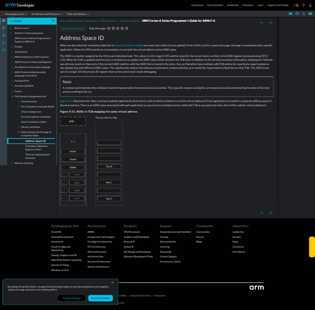Open the Version 4.0 (Latest) dropdown
The height and width of the screenshot is (310, 315).
(73, 29)
